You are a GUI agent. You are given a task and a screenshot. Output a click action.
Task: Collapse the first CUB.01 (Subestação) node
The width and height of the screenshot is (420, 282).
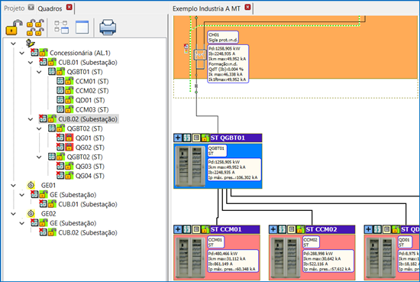[x=31, y=63]
